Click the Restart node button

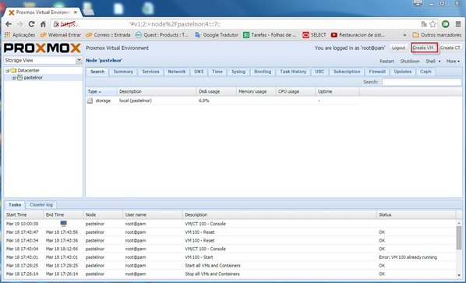pyautogui.click(x=387, y=62)
